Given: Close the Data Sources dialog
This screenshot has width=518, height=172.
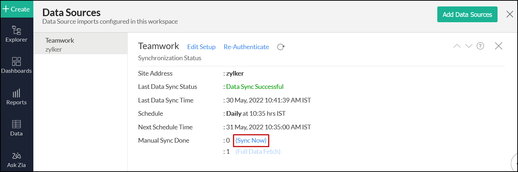Looking at the screenshot, I should 509,14.
